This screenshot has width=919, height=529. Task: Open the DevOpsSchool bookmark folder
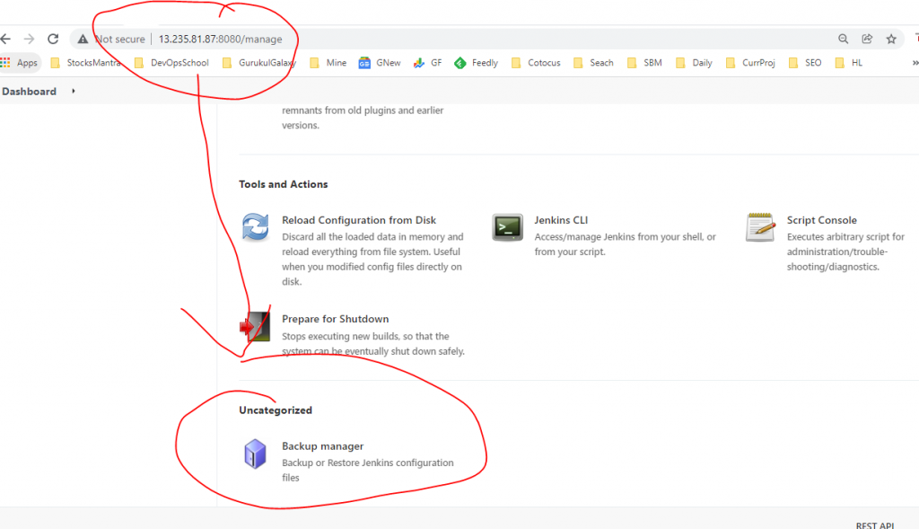171,63
